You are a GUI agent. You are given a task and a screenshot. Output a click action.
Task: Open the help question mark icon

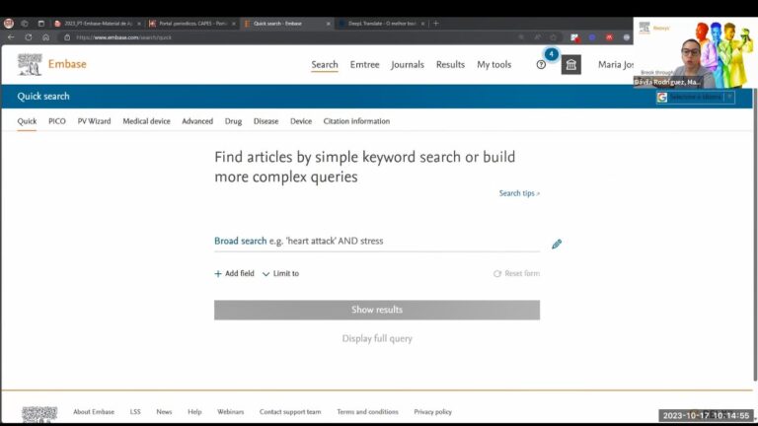click(x=541, y=65)
